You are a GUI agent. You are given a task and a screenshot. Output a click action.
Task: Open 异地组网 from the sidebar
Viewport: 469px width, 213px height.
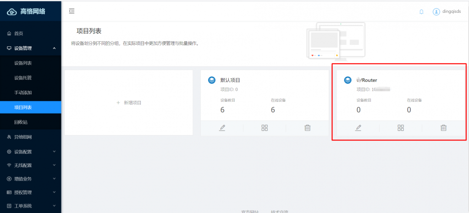pos(22,137)
